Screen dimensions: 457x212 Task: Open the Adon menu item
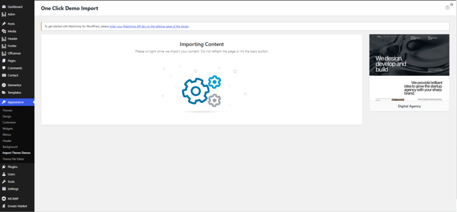click(x=11, y=14)
